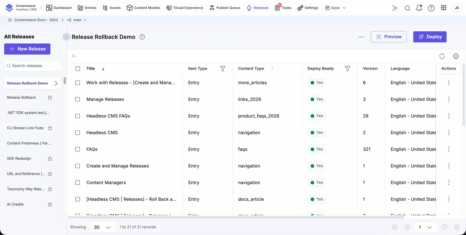Filter by Item Type funnel icon
The width and height of the screenshot is (466, 235).
[x=223, y=69]
